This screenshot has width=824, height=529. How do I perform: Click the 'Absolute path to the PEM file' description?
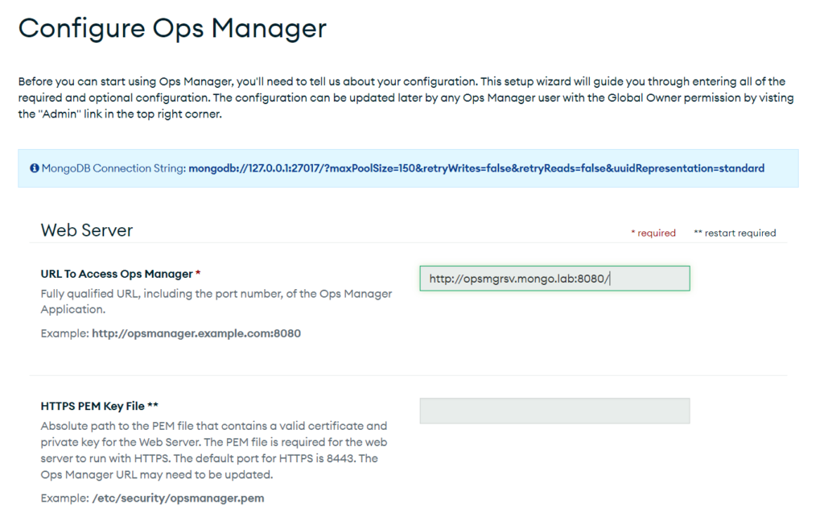214,450
